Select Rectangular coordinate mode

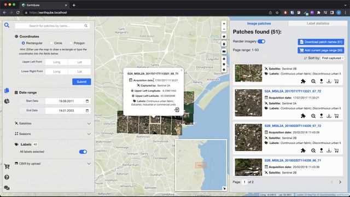(x=23, y=43)
